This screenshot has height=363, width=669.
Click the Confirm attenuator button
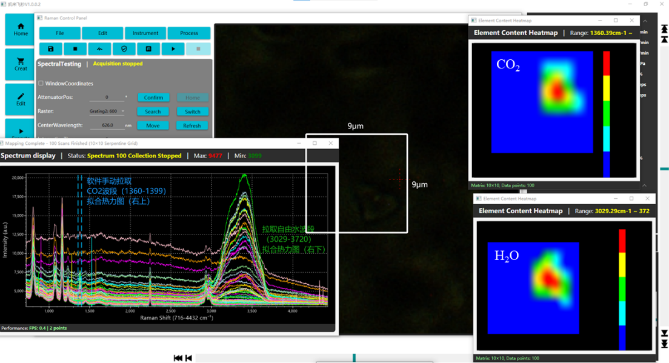pos(153,98)
